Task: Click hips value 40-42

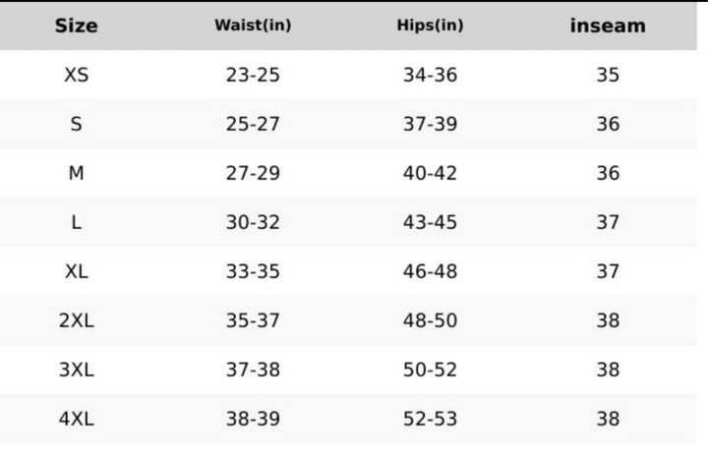Action: tap(430, 173)
